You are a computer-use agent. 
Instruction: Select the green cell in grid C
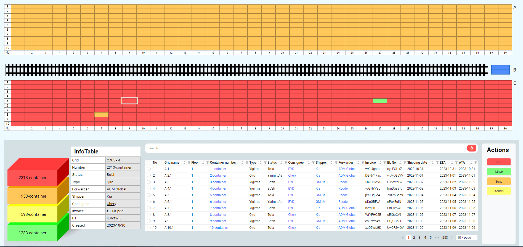click(380, 101)
